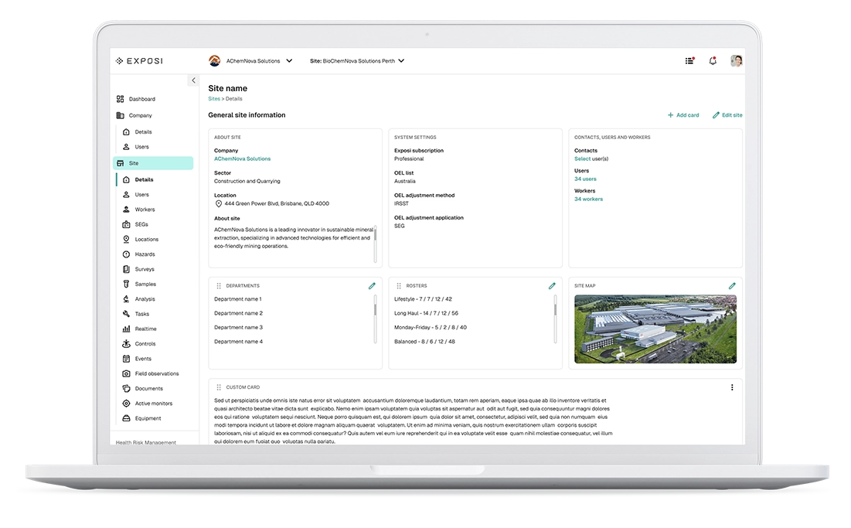Select roster Lifestyle - 7 / 7 / 12 / 42
Image resolution: width=851 pixels, height=528 pixels.
click(423, 299)
